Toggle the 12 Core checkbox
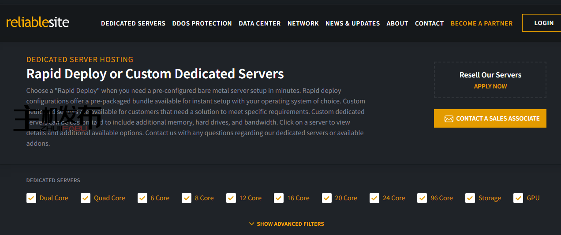 click(x=231, y=198)
